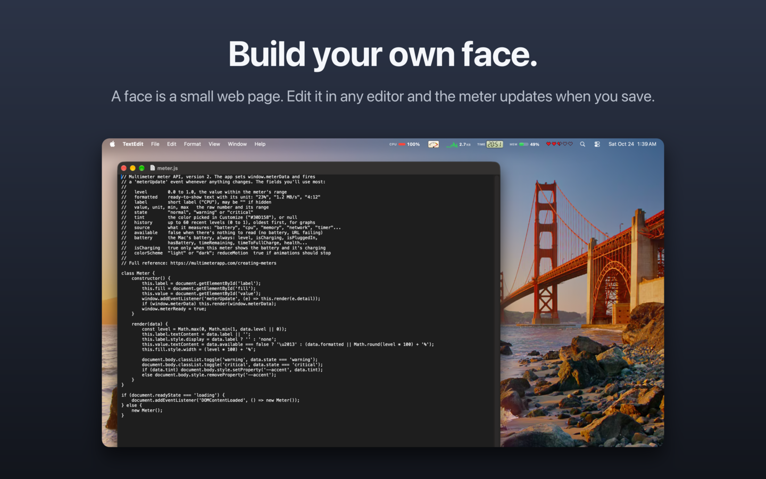Image resolution: width=766 pixels, height=479 pixels.
Task: Open the Format menu
Action: pos(193,144)
